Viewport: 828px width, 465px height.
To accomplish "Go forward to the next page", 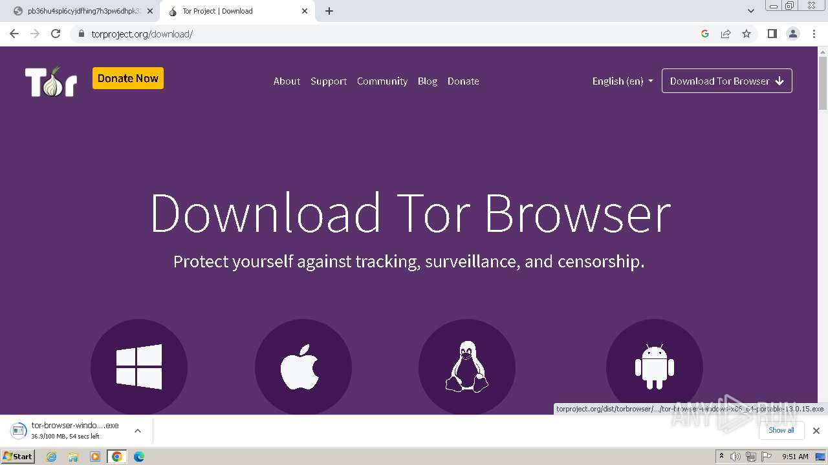I will (x=35, y=34).
